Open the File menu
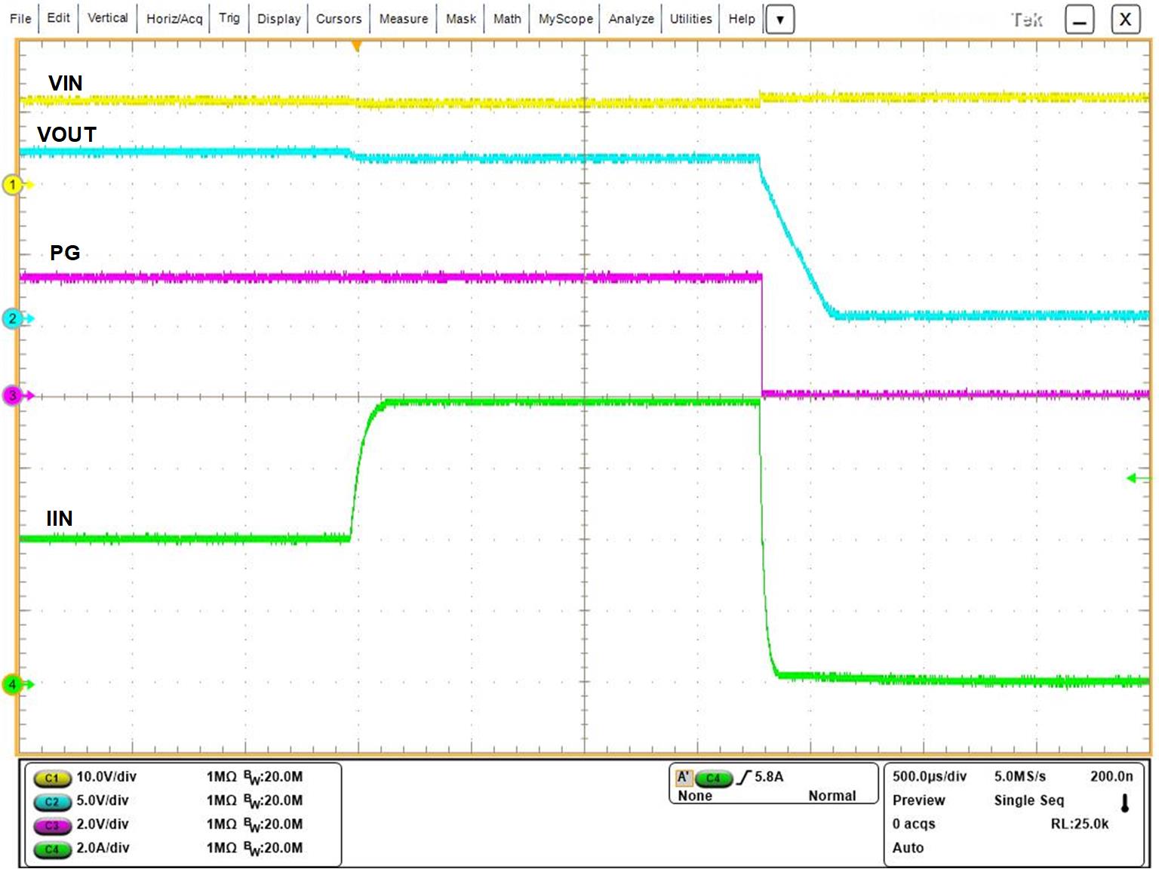This screenshot has height=869, width=1159. tap(20, 18)
